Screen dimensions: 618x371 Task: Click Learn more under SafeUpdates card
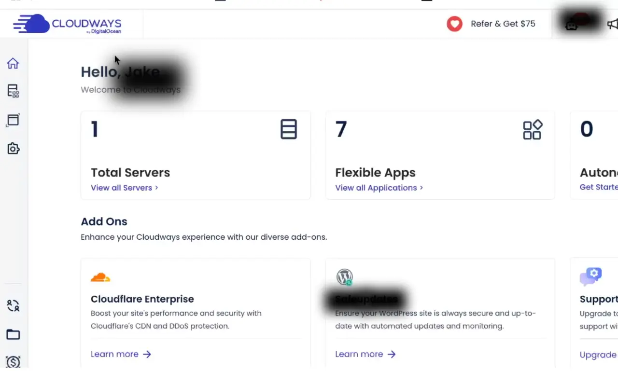point(365,354)
